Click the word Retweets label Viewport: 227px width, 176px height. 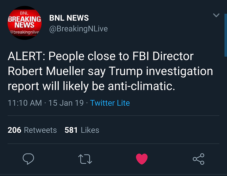40,130
